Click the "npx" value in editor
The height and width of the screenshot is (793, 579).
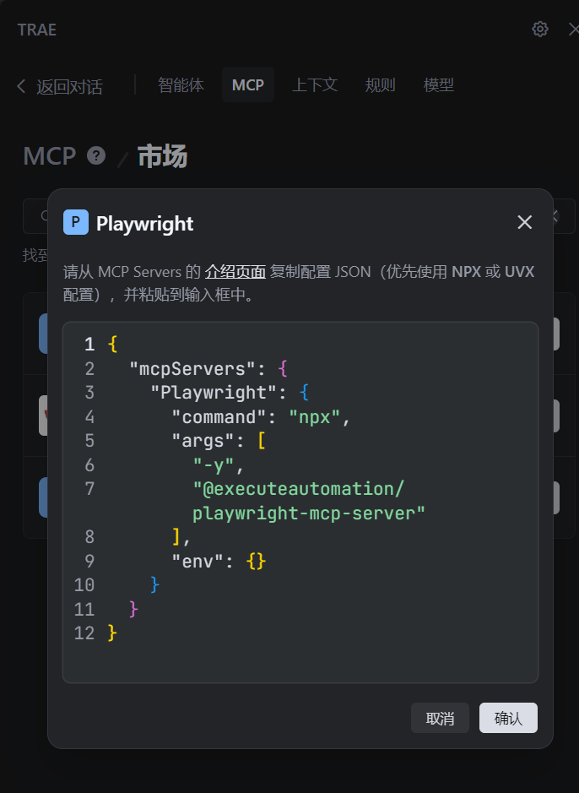pos(314,417)
